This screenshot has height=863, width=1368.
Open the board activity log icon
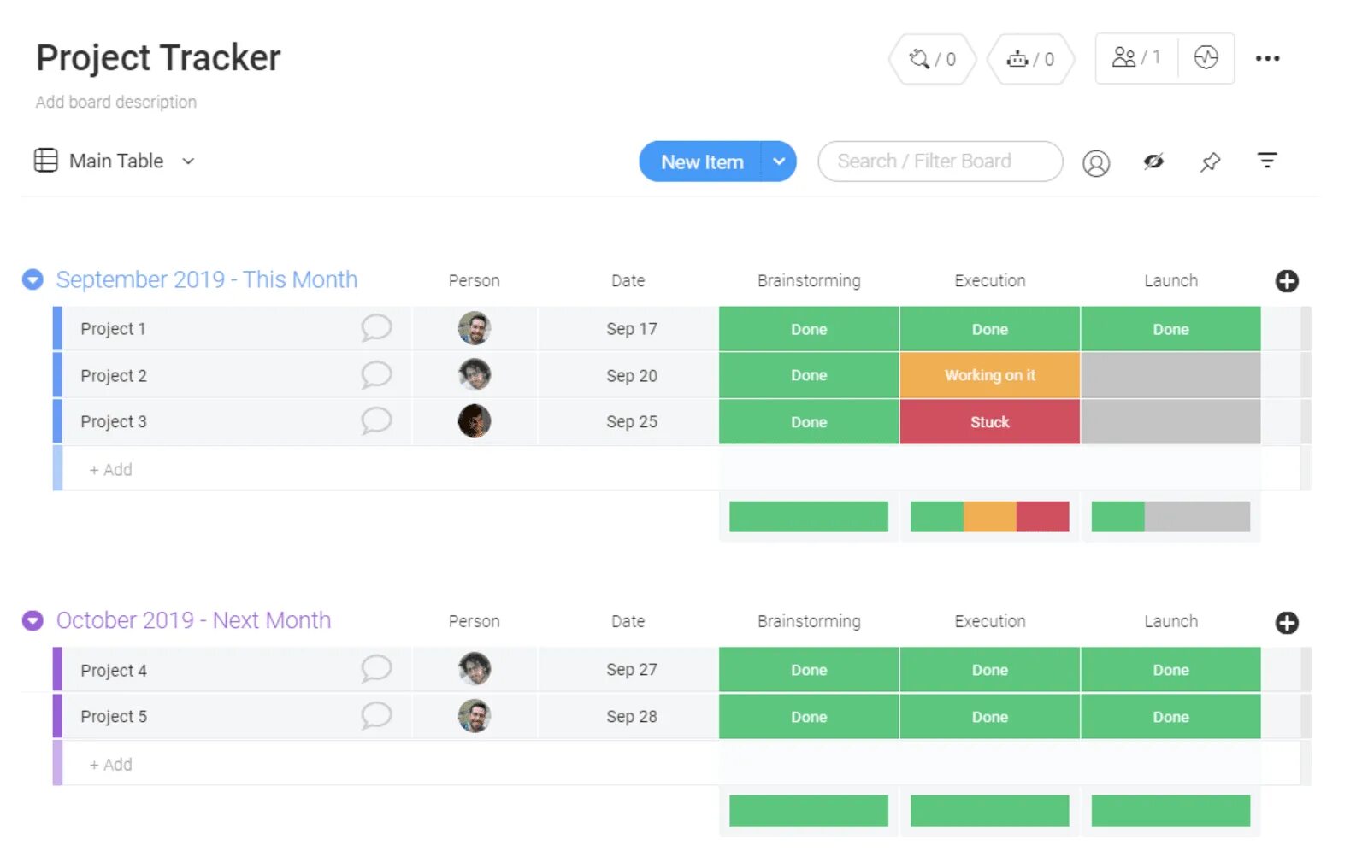(1206, 57)
